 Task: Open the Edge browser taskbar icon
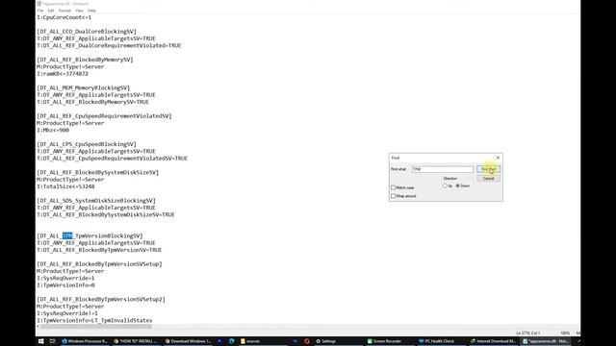tap(231, 341)
